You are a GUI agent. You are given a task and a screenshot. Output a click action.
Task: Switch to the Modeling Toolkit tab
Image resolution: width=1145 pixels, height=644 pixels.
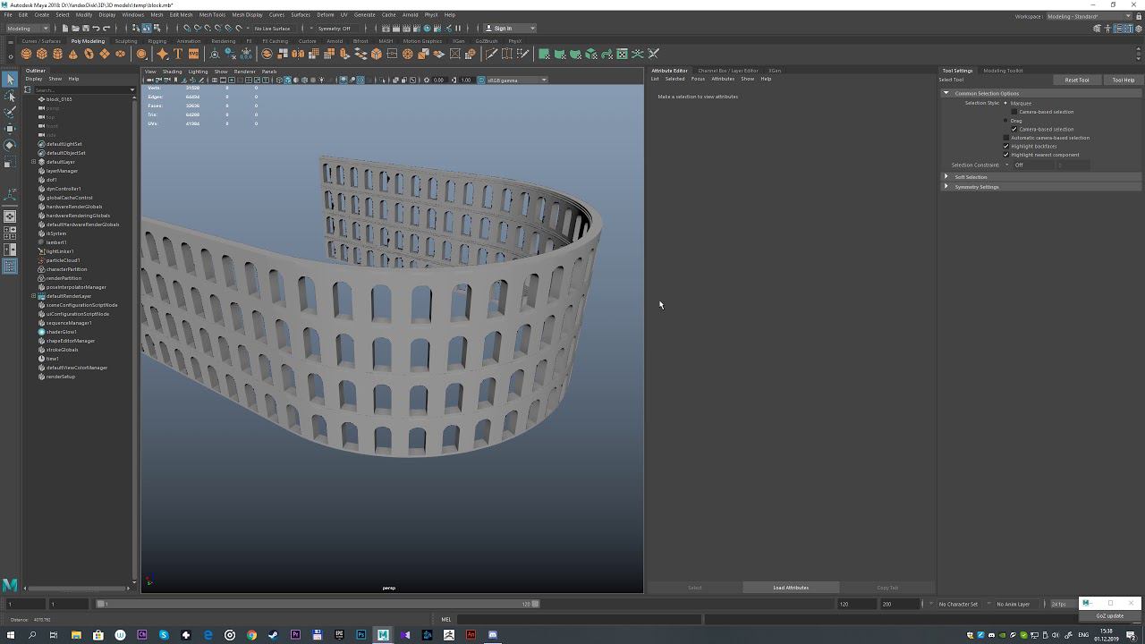(1002, 71)
